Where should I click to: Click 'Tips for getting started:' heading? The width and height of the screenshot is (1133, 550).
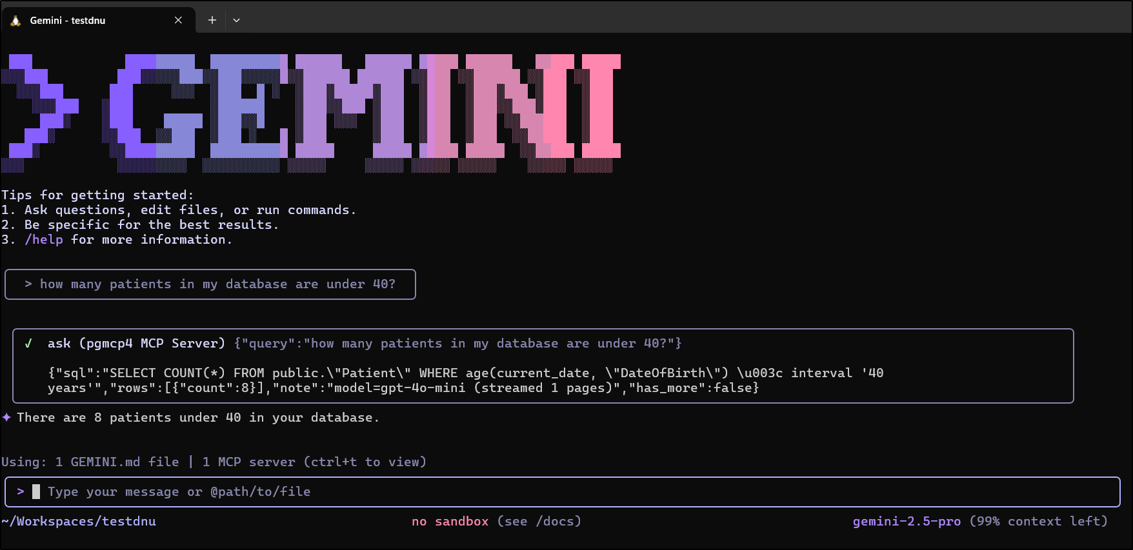coord(97,195)
